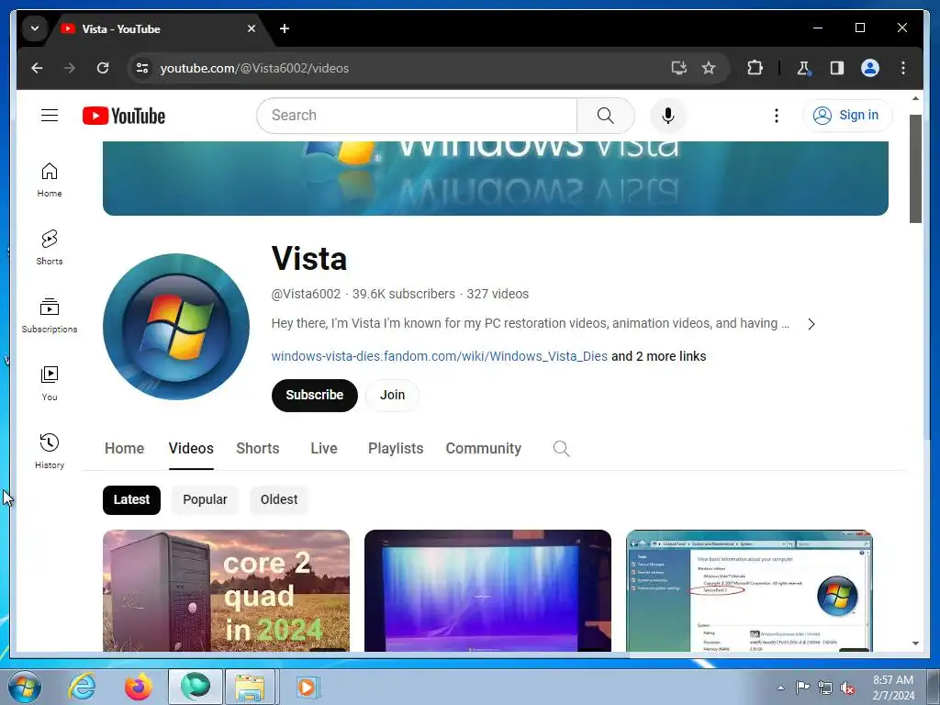Click the Sign in button
The image size is (940, 705).
(x=847, y=115)
